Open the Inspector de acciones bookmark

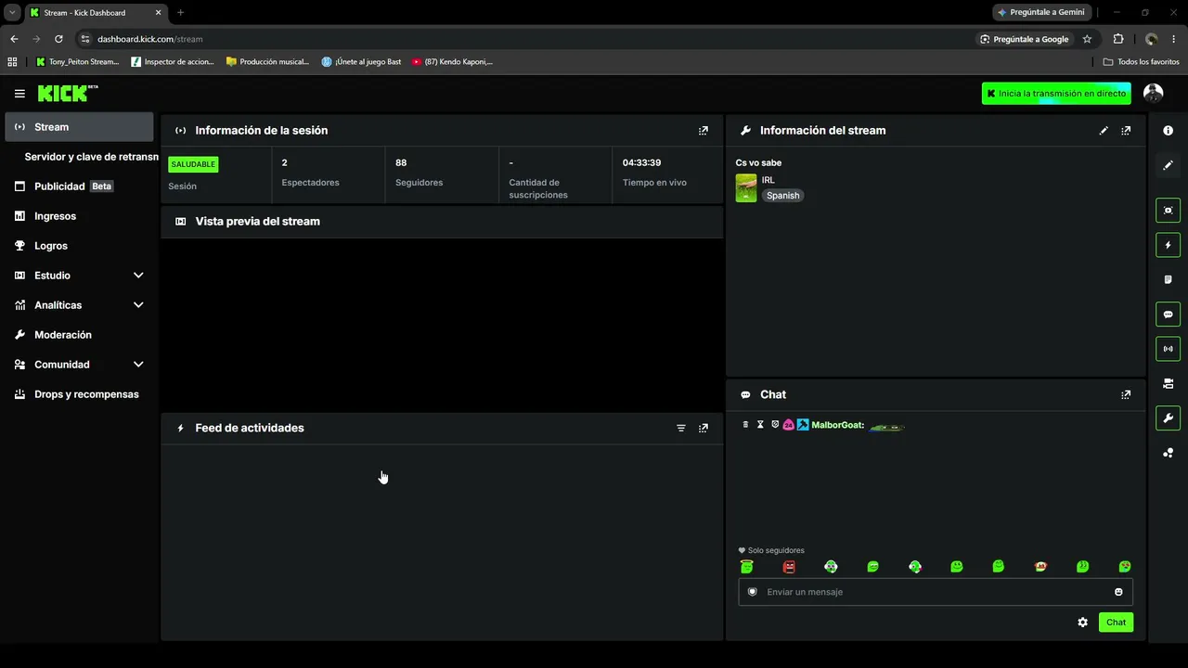[173, 62]
